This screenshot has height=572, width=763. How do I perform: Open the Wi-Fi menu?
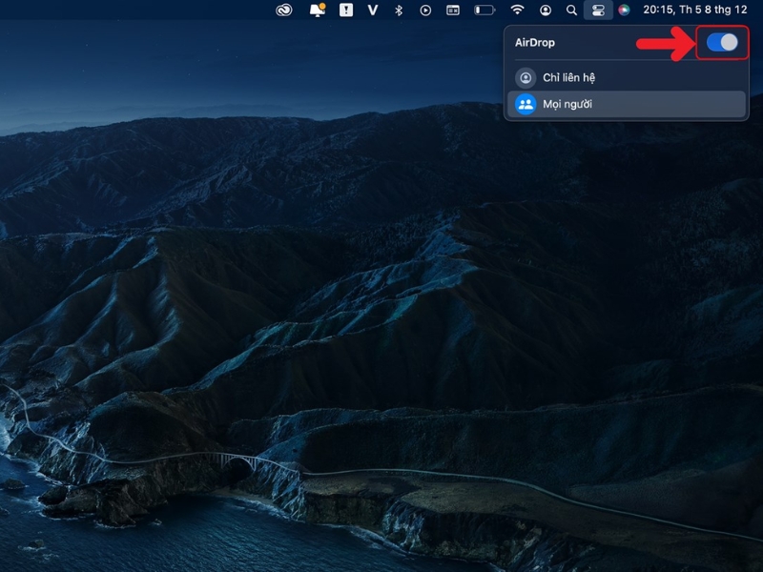pos(517,10)
